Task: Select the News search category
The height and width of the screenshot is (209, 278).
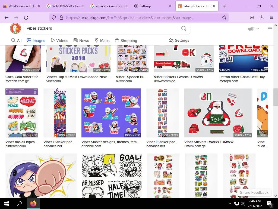Action: point(81,41)
